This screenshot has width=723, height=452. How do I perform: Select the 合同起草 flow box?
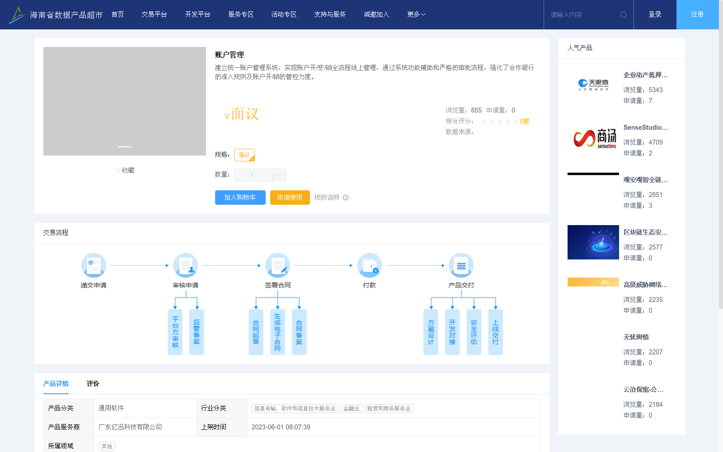pos(256,332)
